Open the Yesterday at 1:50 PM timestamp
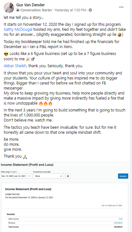This screenshot has width=132, height=232. point(70,10)
